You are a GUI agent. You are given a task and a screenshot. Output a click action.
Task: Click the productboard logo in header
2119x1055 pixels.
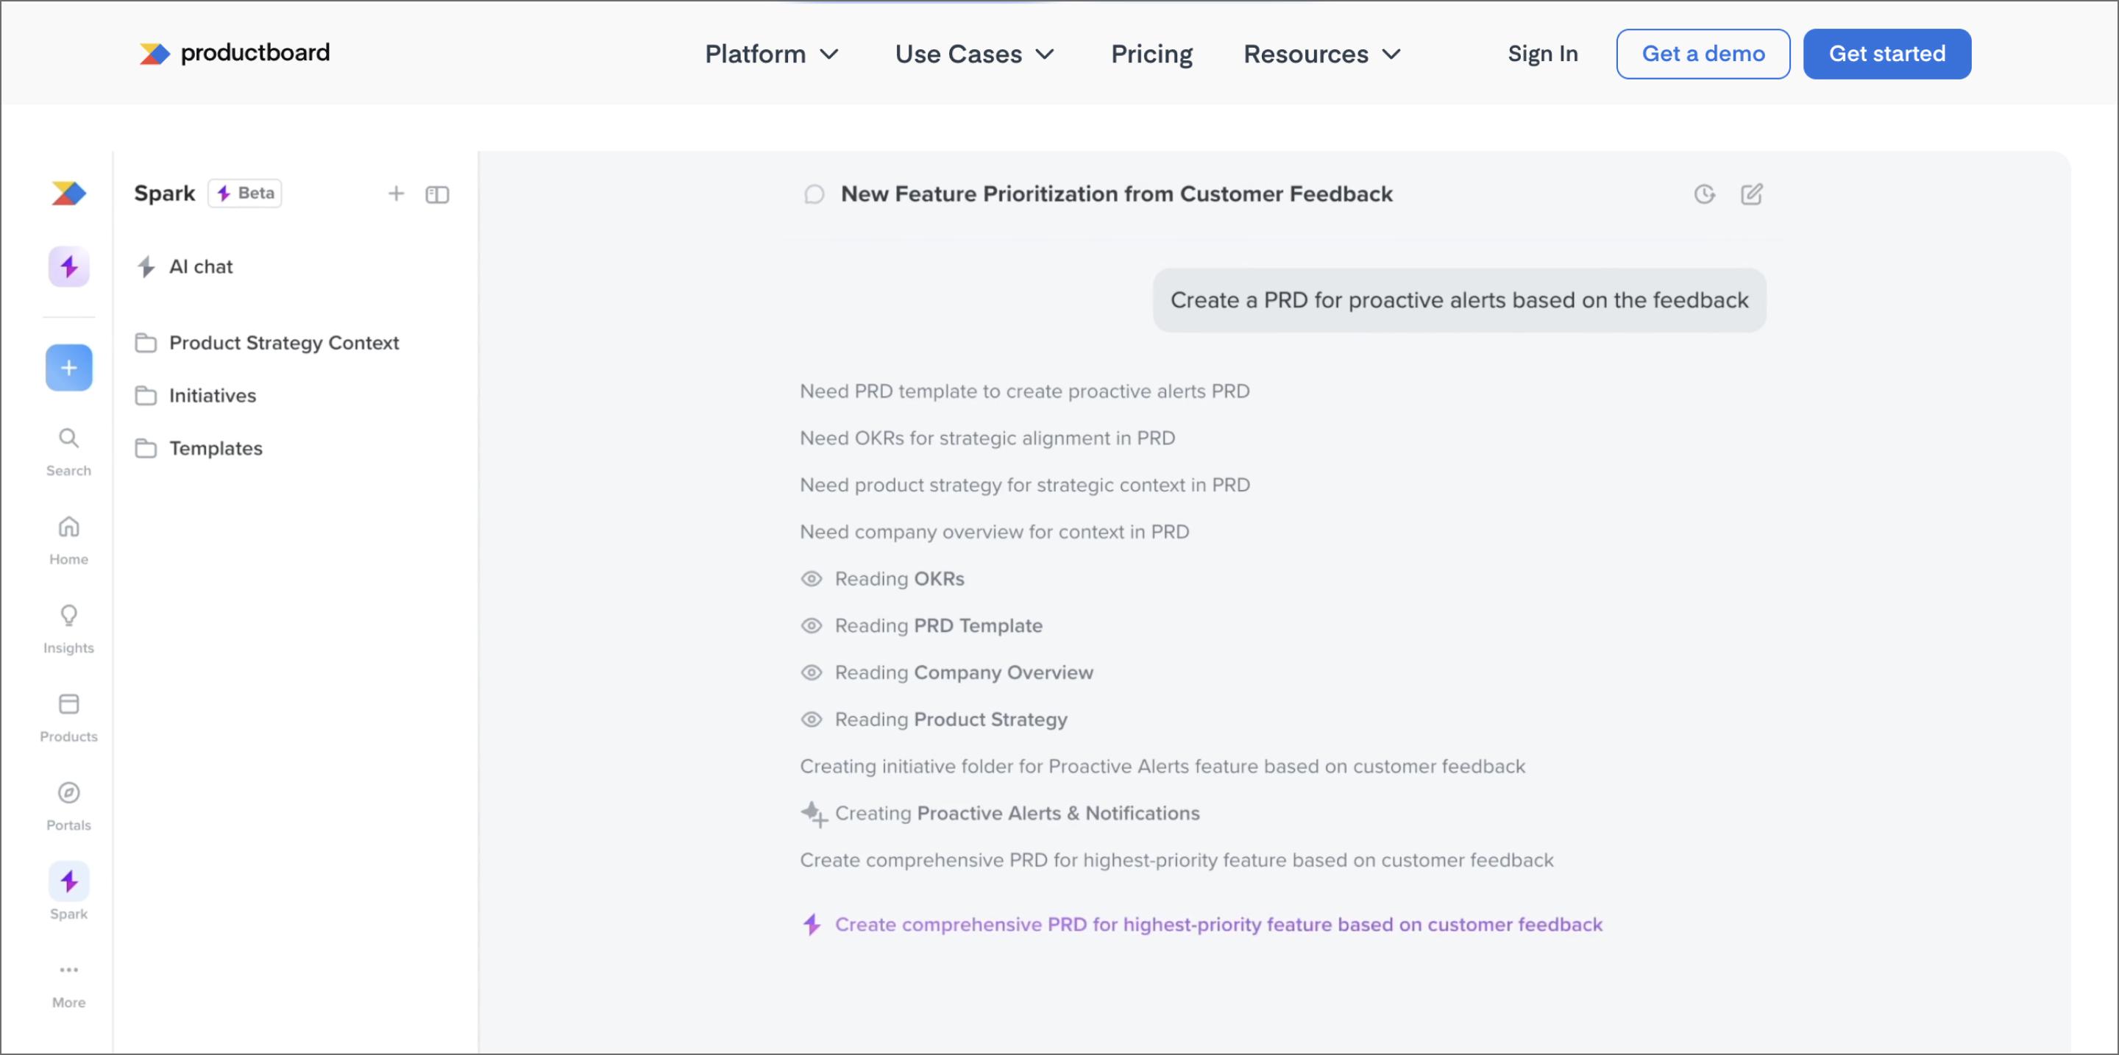(235, 54)
